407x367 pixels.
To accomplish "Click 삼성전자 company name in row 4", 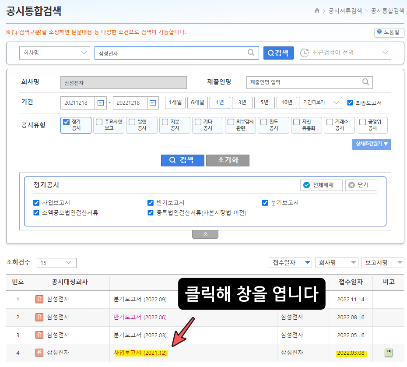I will [x=58, y=353].
